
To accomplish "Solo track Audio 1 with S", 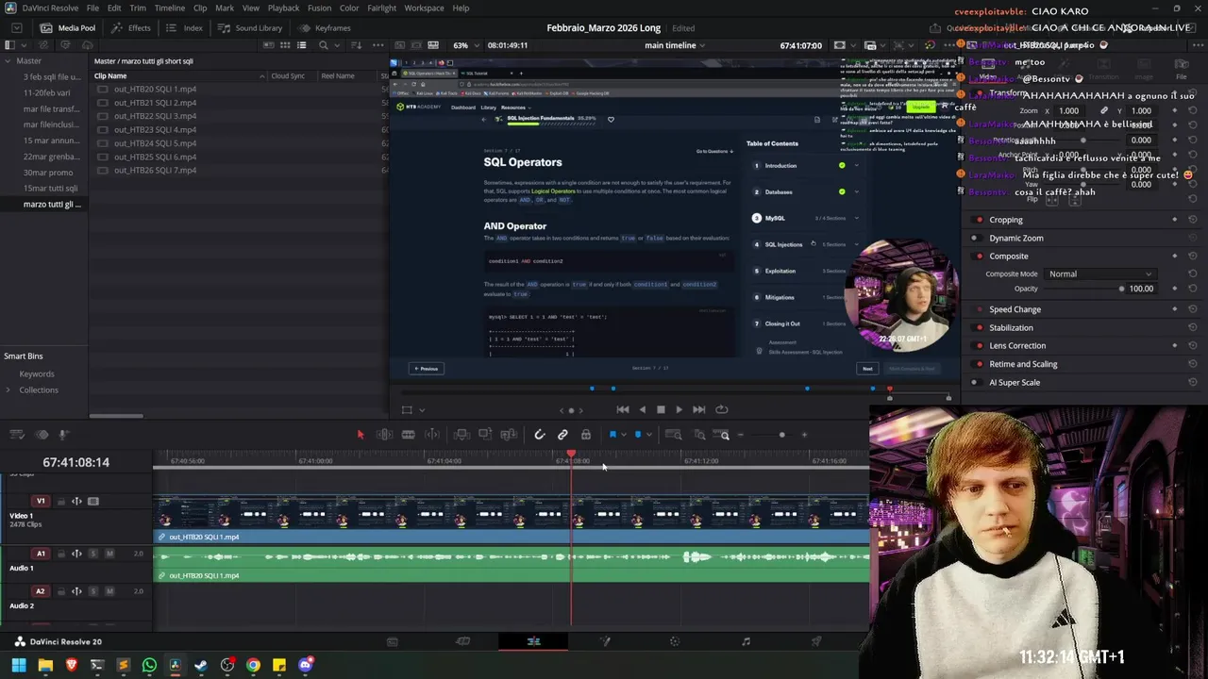I will pyautogui.click(x=92, y=554).
